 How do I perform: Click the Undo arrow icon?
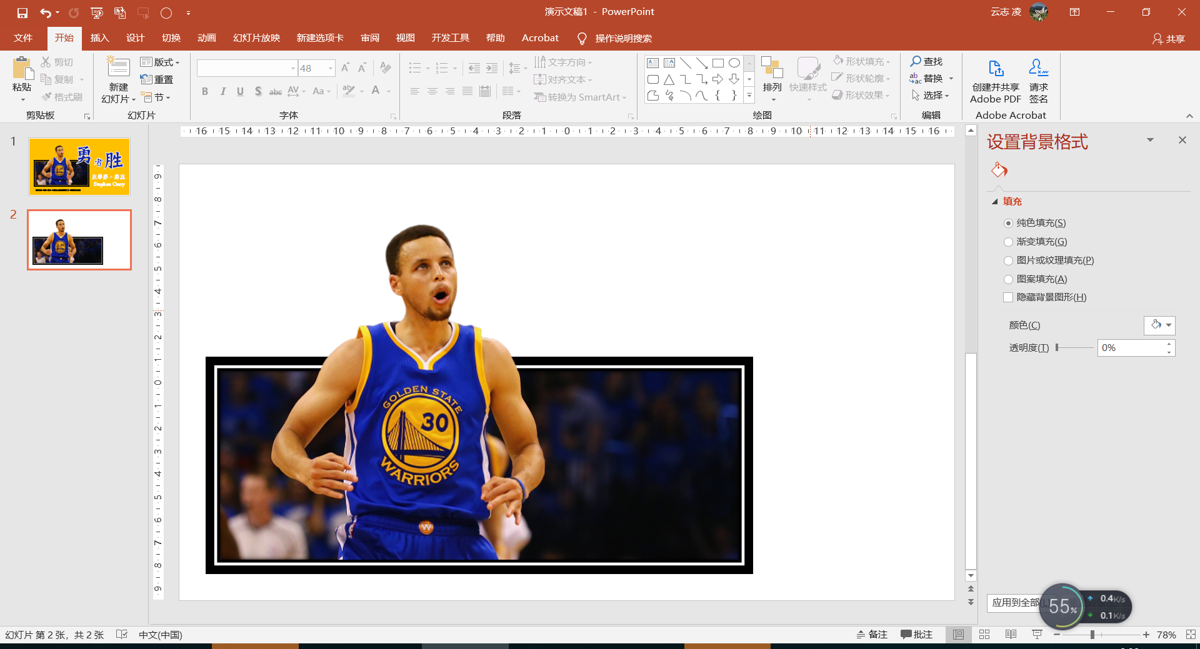tap(46, 12)
